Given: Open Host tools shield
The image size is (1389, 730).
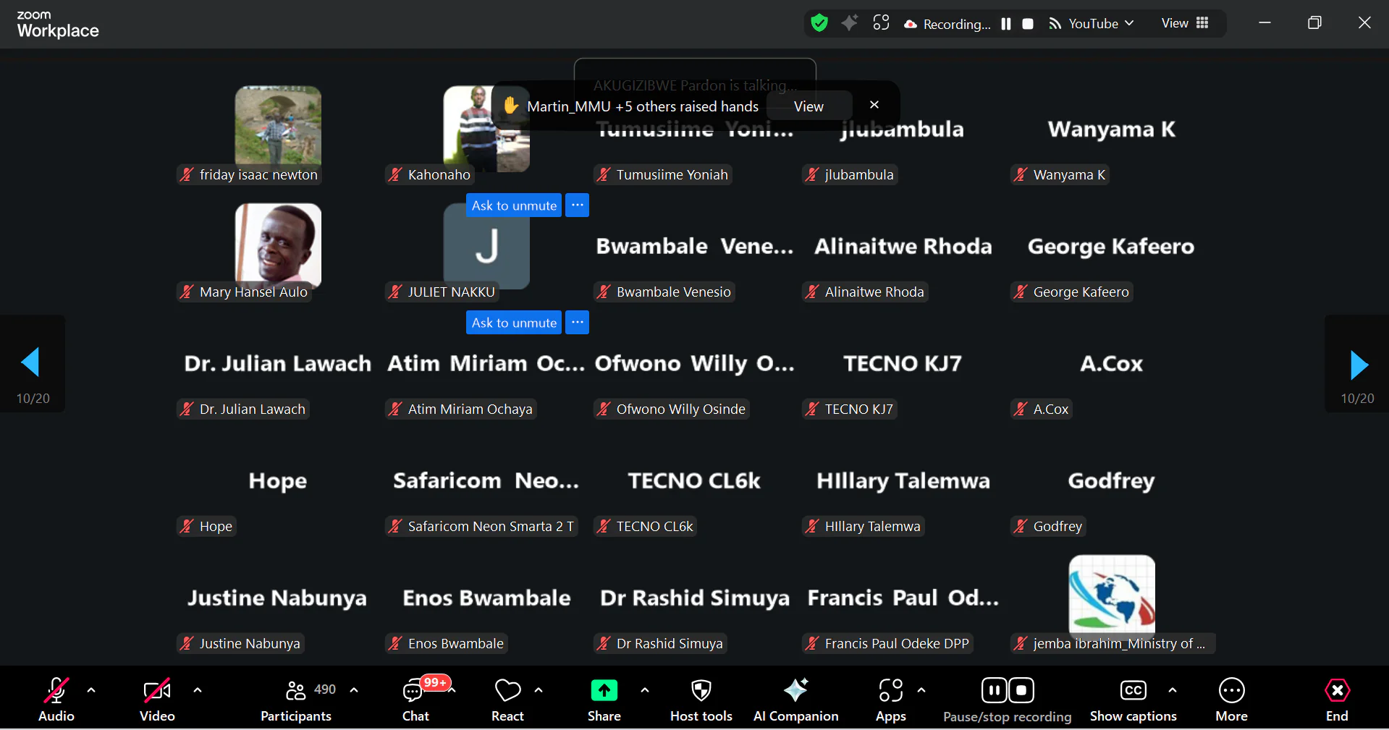Looking at the screenshot, I should tap(701, 699).
